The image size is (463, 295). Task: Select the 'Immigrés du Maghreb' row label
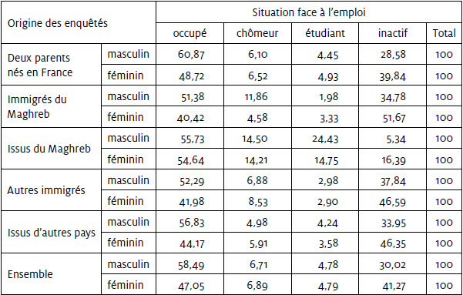[37, 106]
